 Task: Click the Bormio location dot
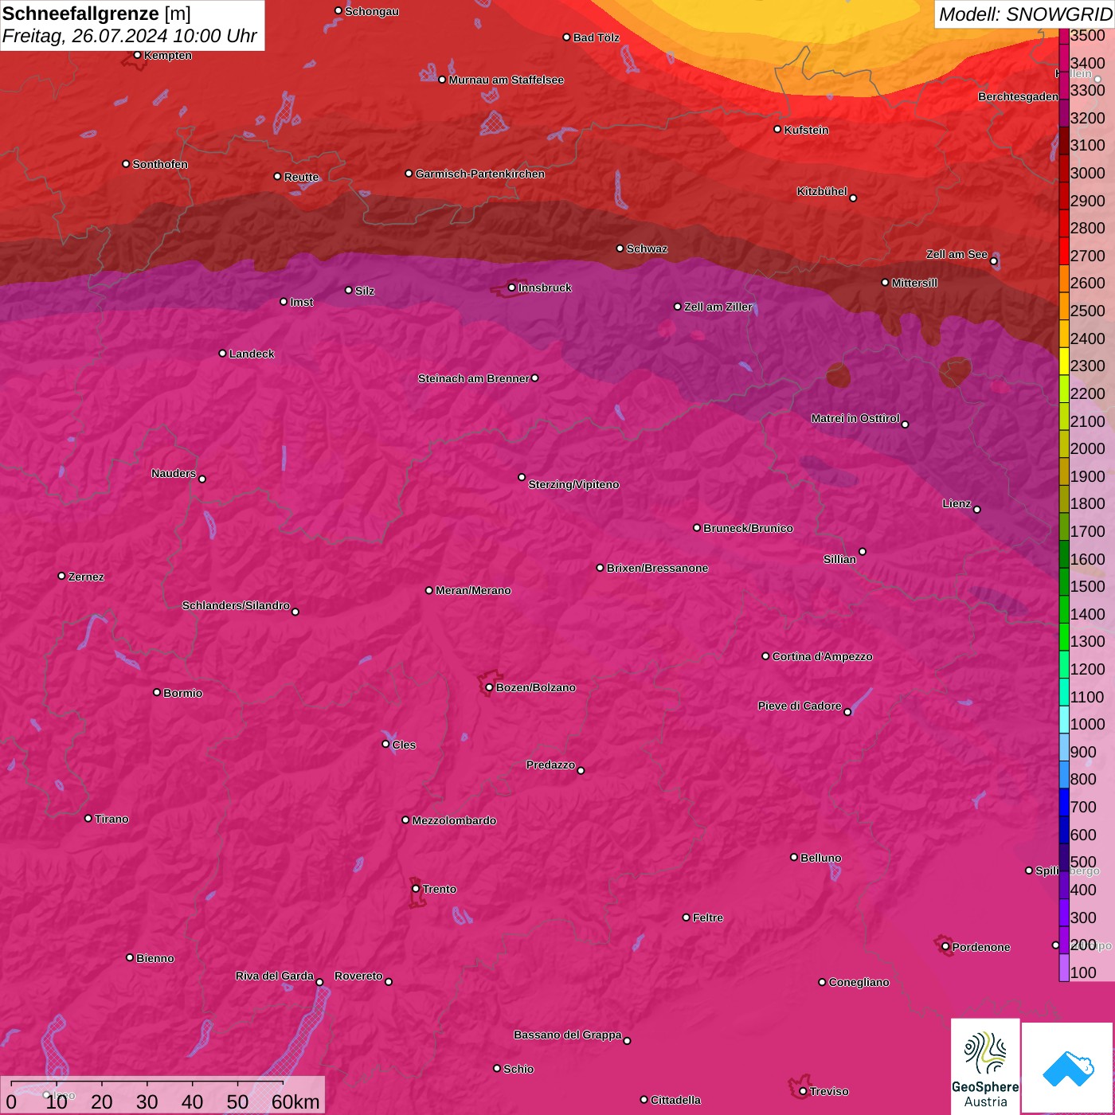coord(157,692)
